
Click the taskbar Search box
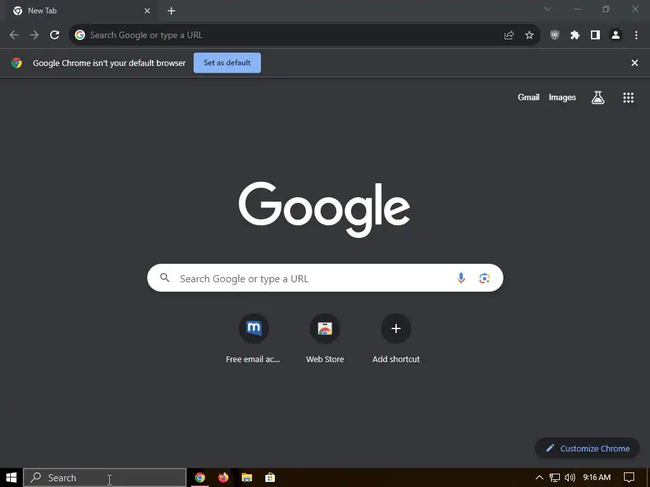coord(105,477)
